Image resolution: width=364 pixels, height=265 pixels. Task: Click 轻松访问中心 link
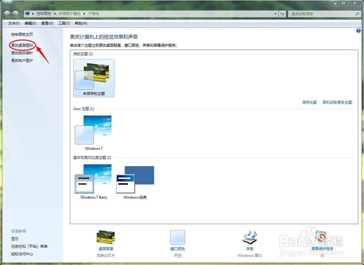click(x=22, y=254)
